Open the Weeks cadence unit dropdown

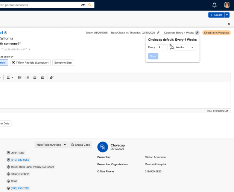(184, 47)
